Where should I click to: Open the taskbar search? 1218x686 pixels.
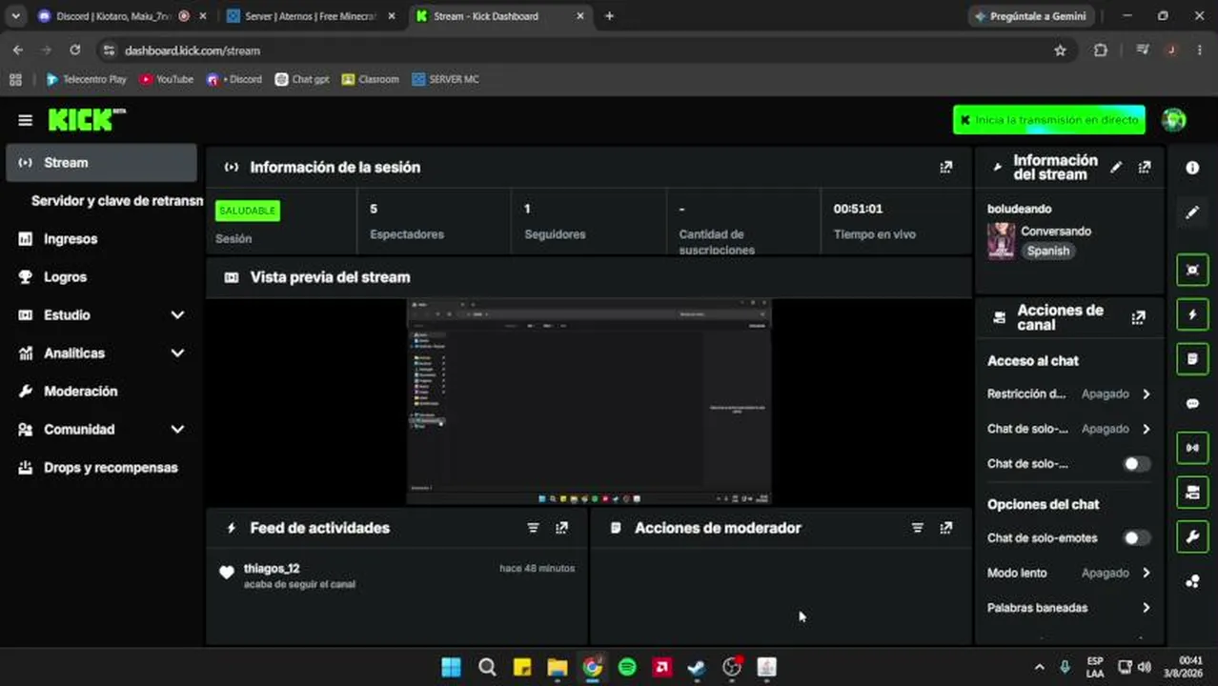[487, 667]
